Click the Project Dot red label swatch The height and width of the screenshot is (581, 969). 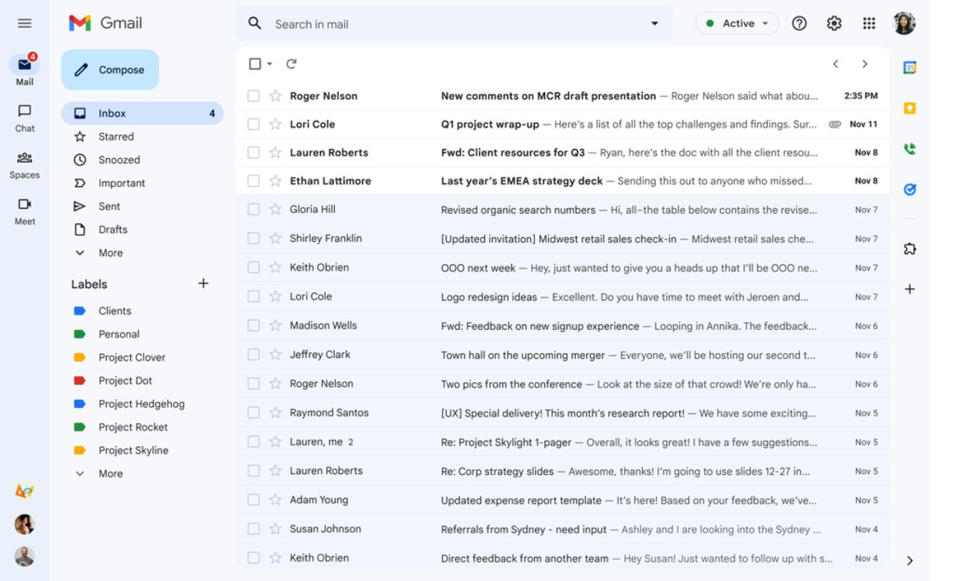point(80,380)
